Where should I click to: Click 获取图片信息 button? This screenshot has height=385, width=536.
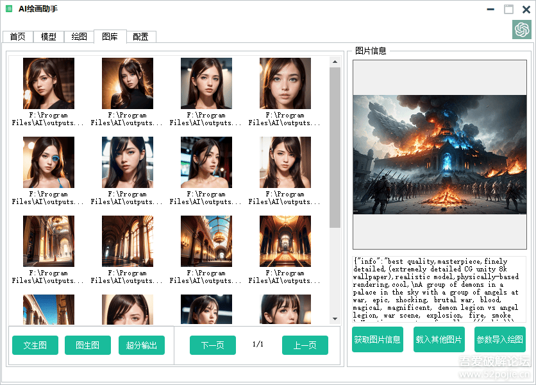[378, 339]
